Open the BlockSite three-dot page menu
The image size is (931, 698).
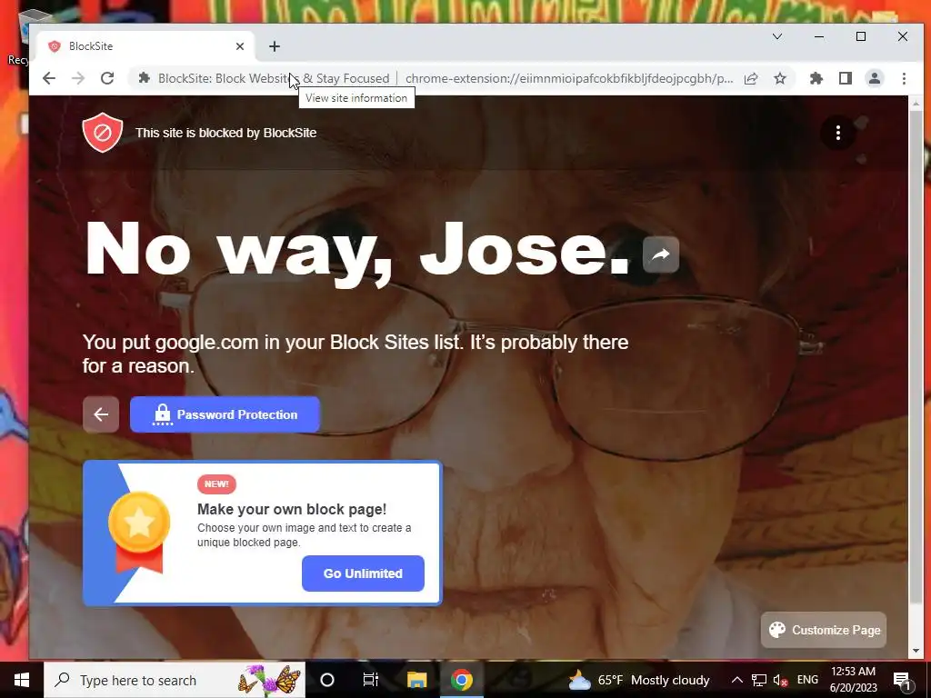(837, 133)
